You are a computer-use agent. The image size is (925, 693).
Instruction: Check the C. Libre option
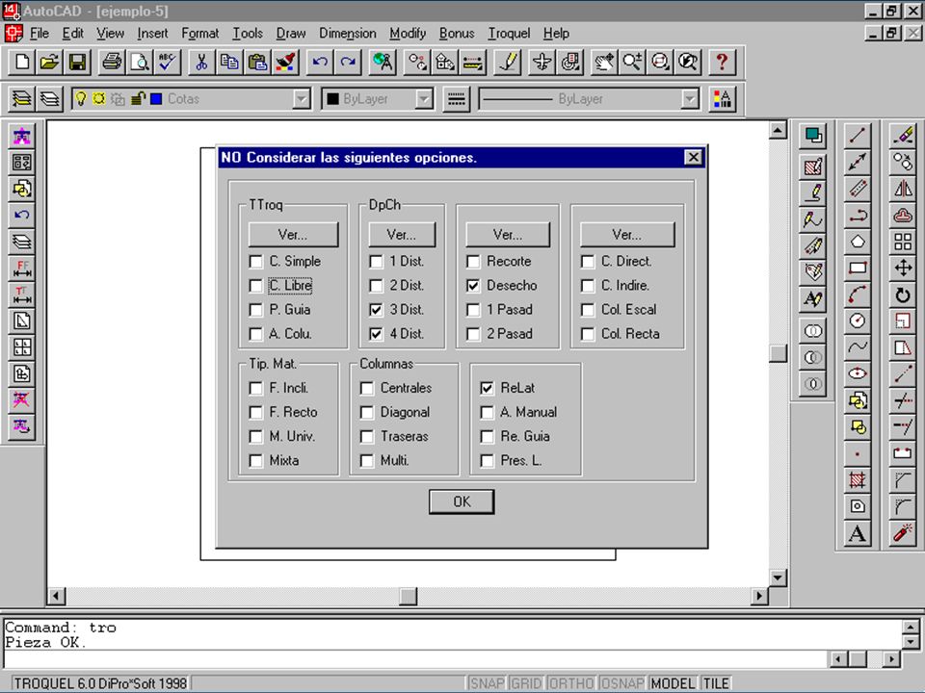pos(256,286)
